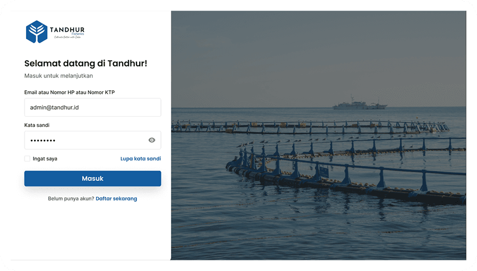Click the Tandhur hexagon logo icon
Image resolution: width=477 pixels, height=271 pixels.
(37, 31)
